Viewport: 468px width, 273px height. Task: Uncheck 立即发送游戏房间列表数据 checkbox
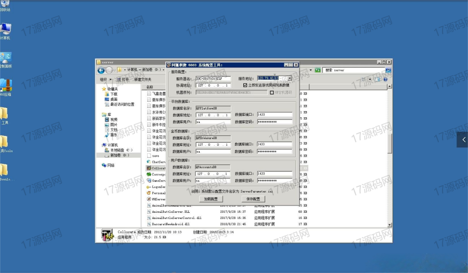click(x=245, y=85)
